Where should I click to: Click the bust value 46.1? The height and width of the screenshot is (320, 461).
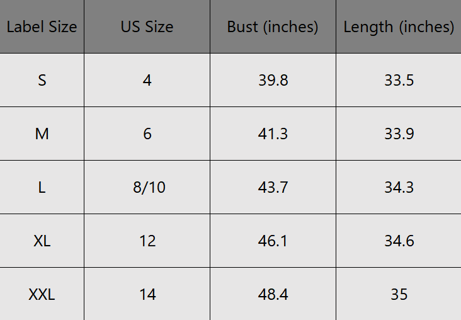273,241
